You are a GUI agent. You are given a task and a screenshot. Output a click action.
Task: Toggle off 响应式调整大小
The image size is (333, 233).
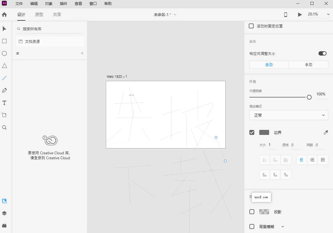click(x=322, y=53)
